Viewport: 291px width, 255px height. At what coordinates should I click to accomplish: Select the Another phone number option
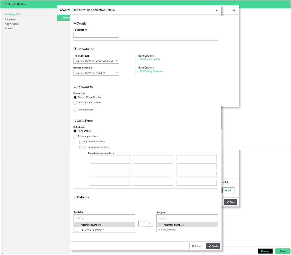click(x=75, y=103)
